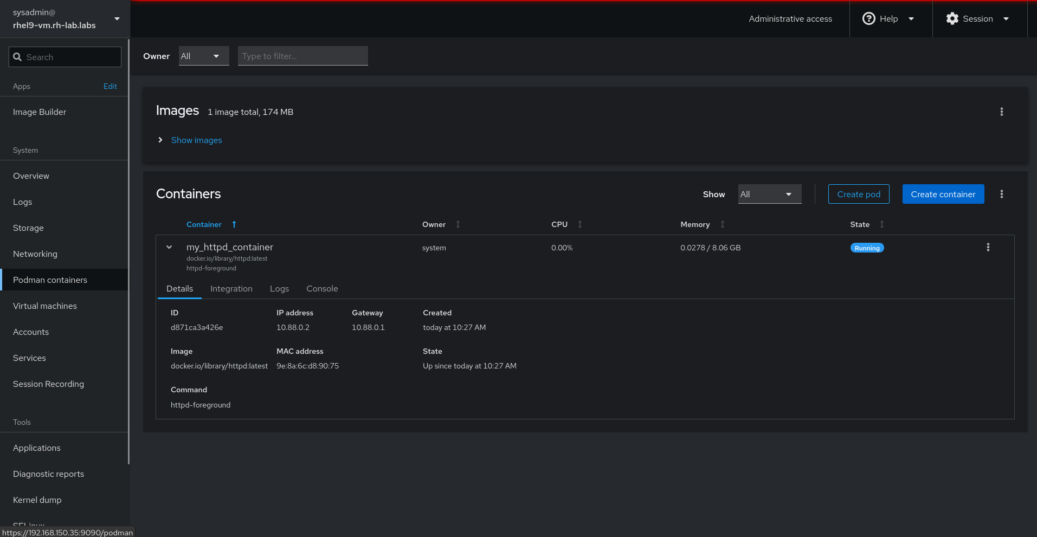Click the Administrative access button
Viewport: 1037px width, 537px height.
pos(790,18)
